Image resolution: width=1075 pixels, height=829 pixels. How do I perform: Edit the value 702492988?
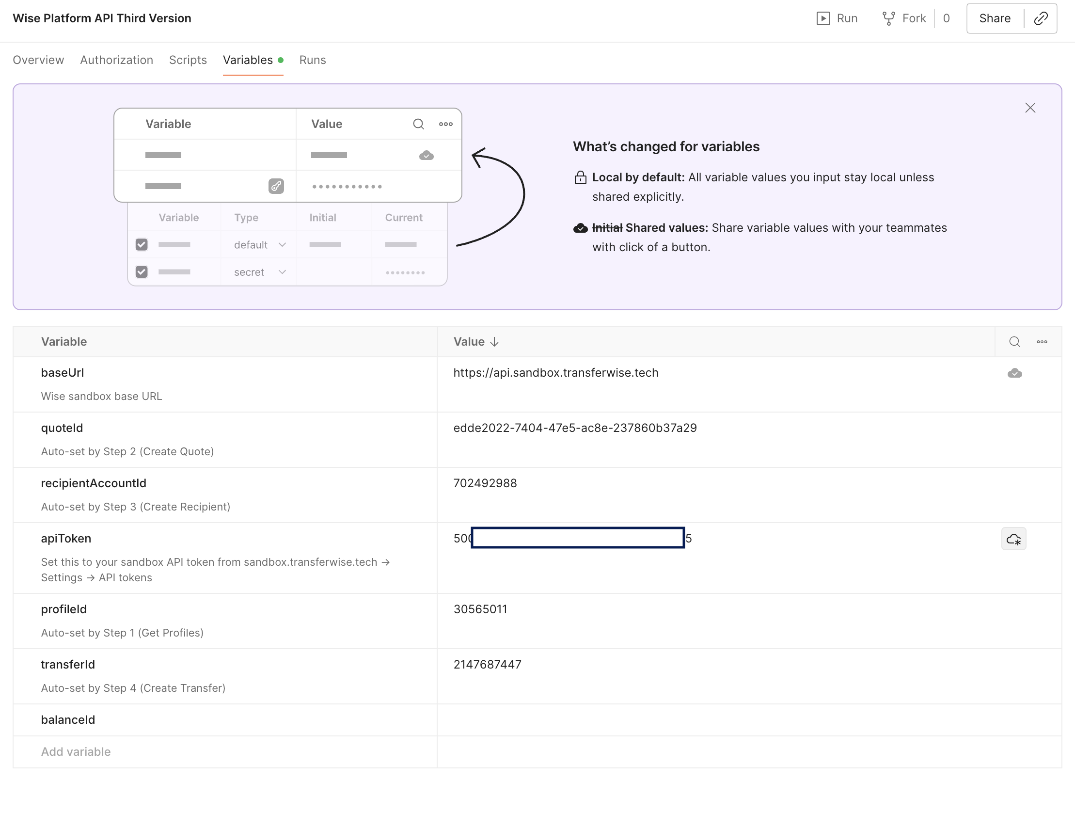pyautogui.click(x=485, y=483)
